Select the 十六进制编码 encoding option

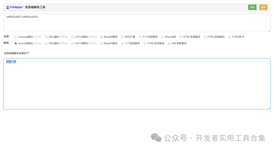pyautogui.click(x=140, y=37)
